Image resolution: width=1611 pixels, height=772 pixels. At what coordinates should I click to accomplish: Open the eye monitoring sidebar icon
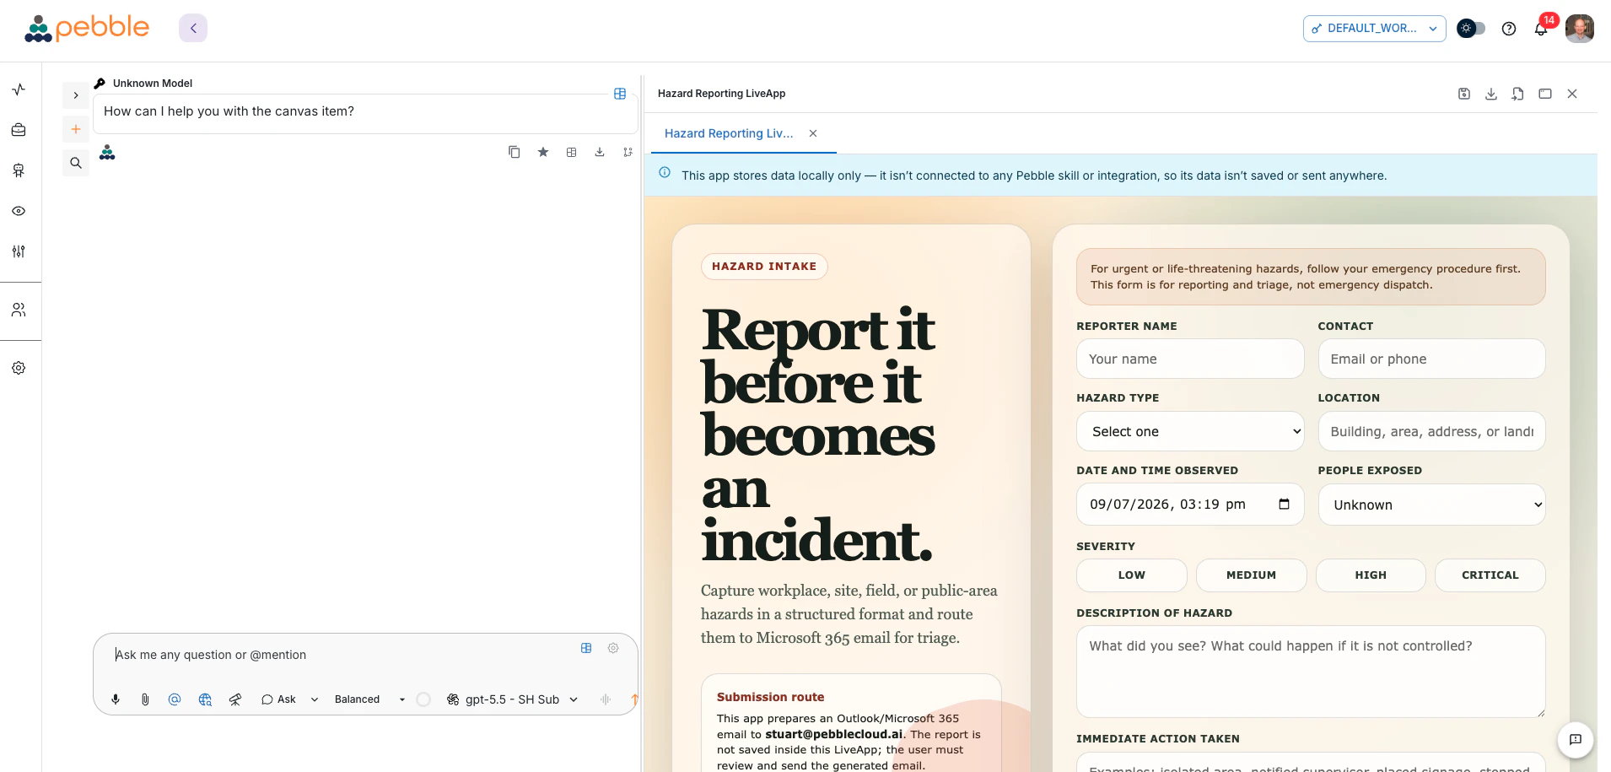19,211
